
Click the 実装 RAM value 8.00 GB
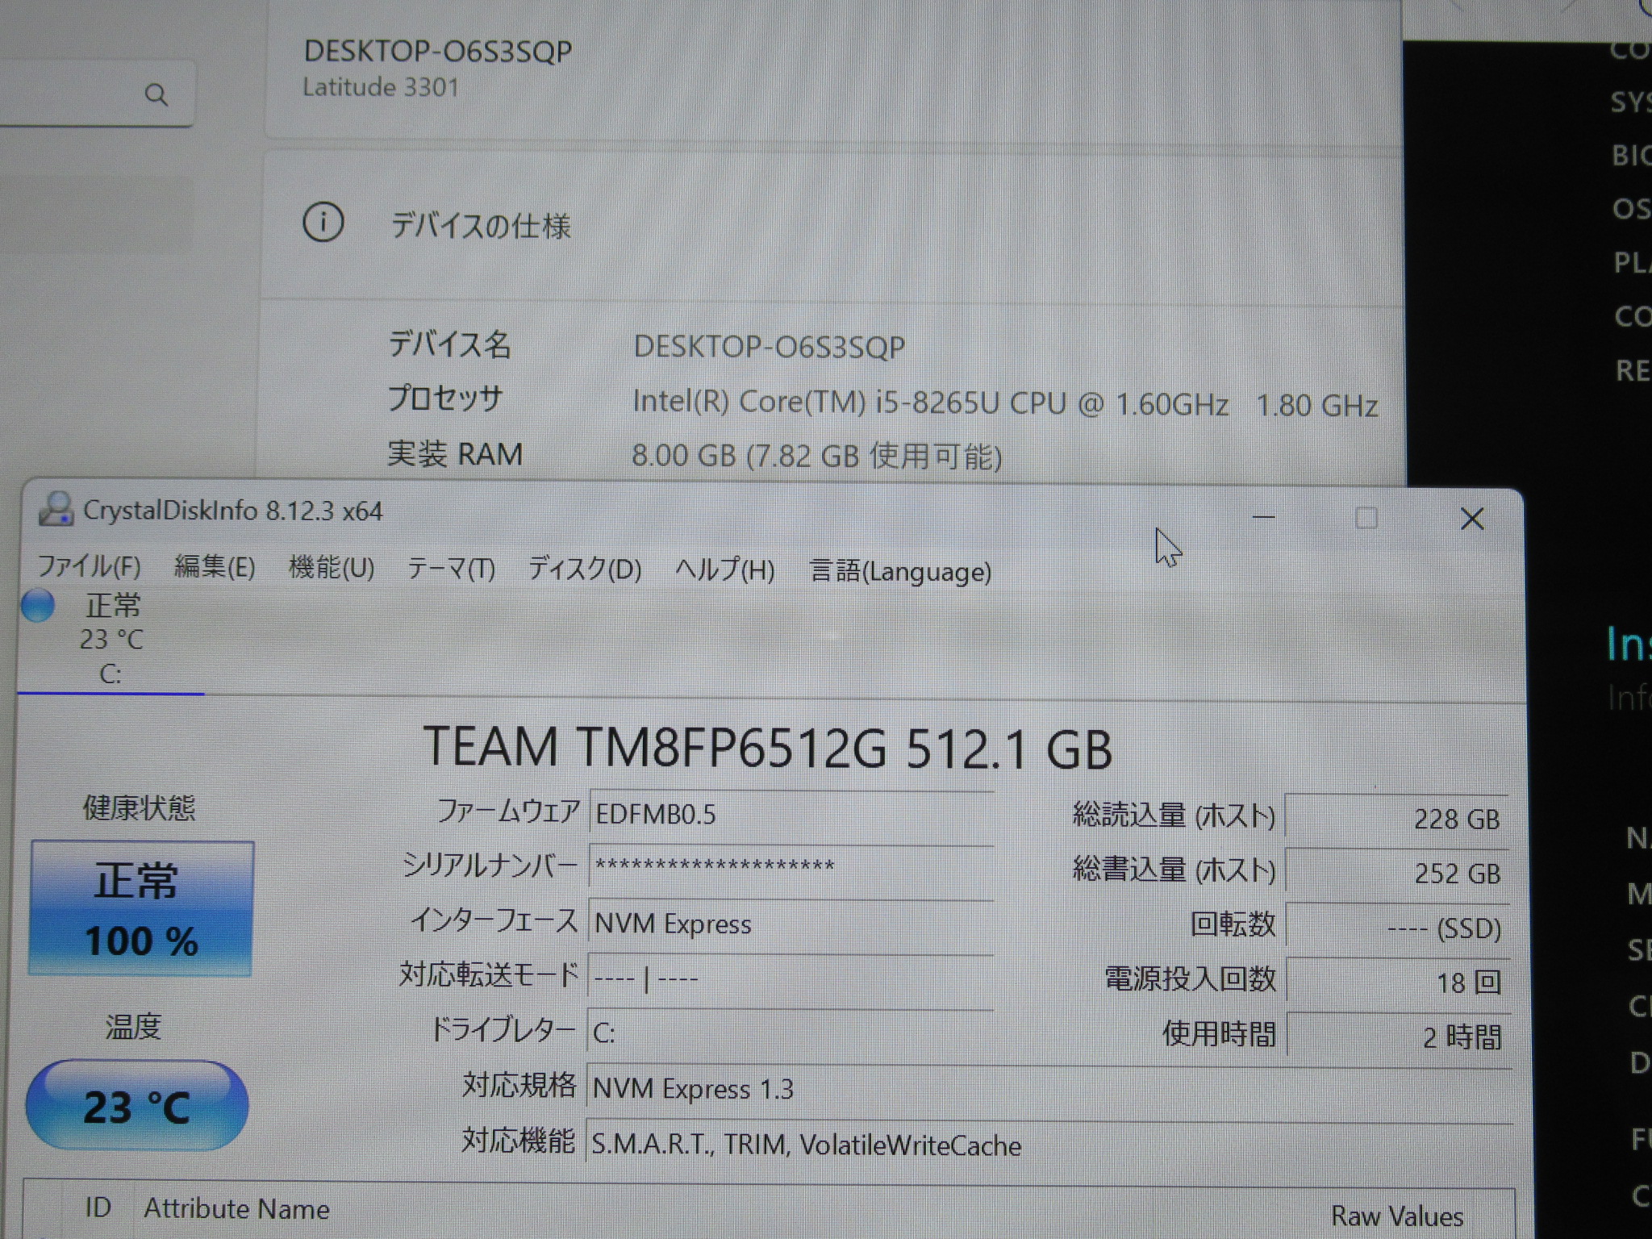(x=816, y=457)
